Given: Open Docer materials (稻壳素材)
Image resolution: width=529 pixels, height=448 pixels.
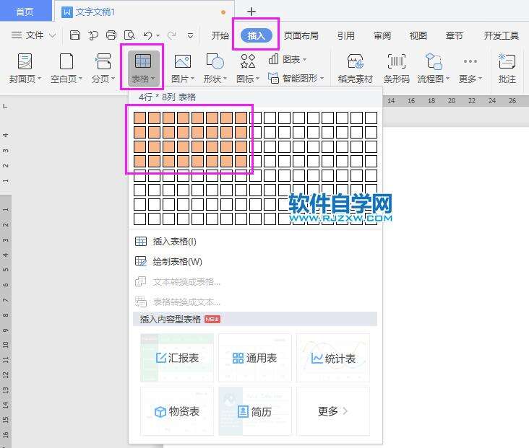Looking at the screenshot, I should coord(356,69).
